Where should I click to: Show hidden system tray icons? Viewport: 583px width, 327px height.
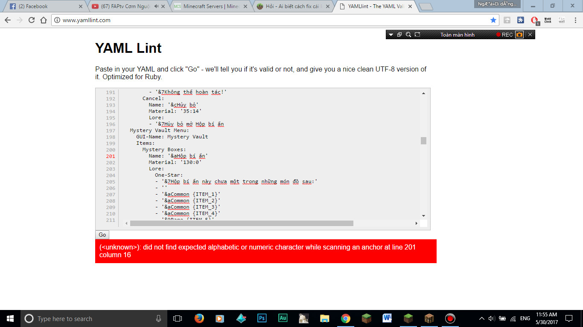(x=482, y=318)
